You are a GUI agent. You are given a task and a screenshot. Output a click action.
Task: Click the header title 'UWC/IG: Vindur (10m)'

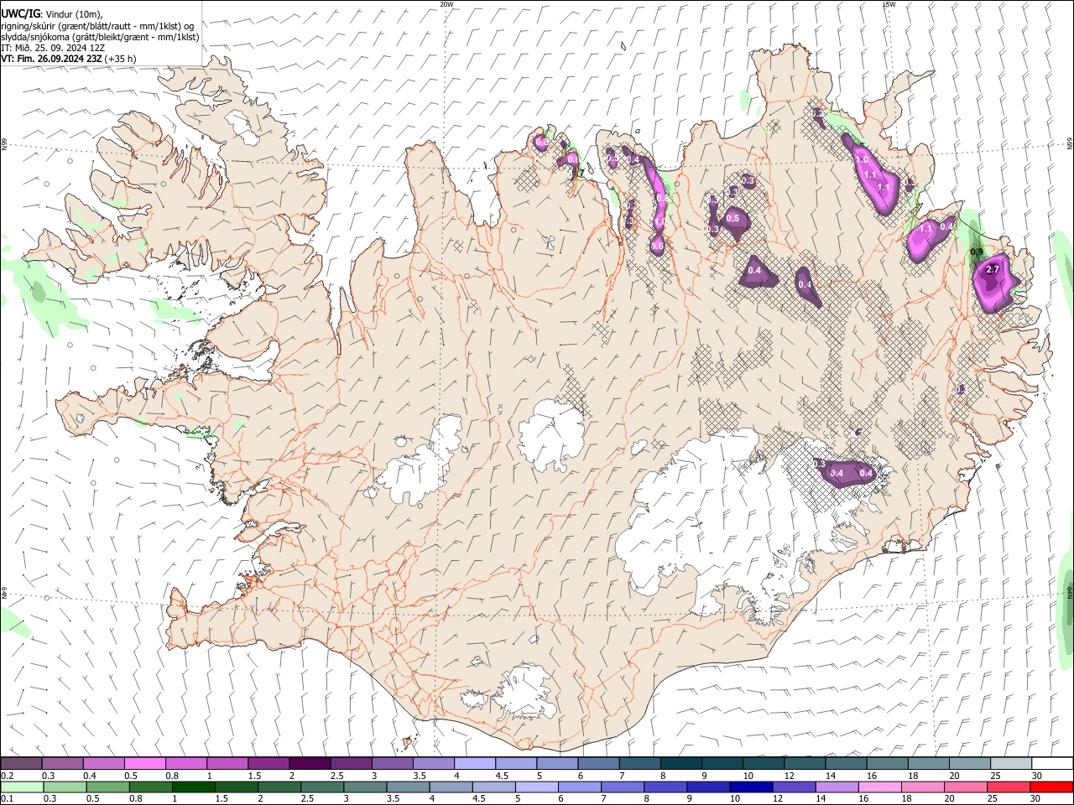tap(50, 13)
